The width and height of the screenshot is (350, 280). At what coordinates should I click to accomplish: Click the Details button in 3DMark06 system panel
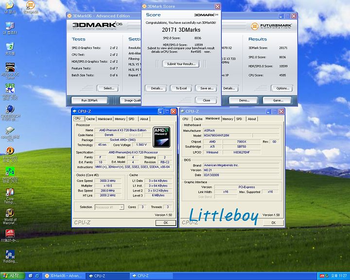229,88
